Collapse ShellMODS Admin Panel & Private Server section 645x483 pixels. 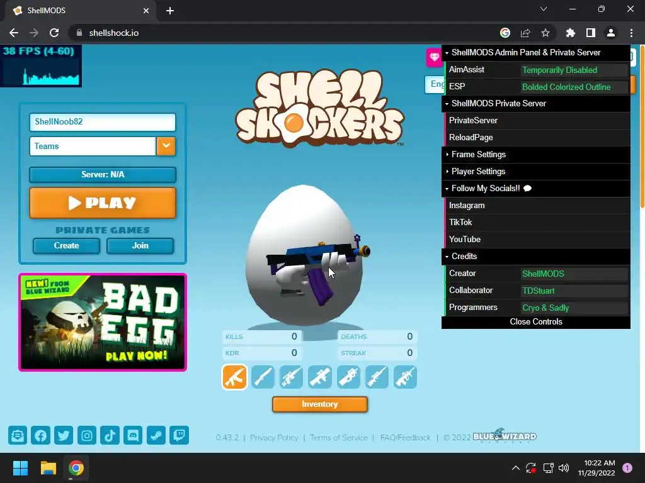536,53
